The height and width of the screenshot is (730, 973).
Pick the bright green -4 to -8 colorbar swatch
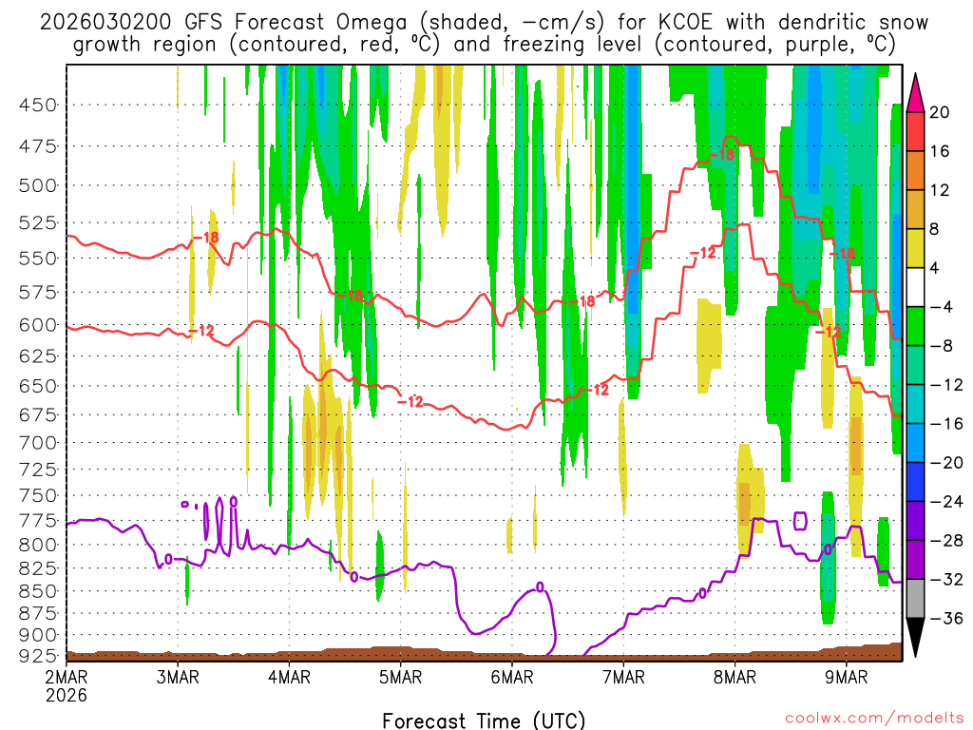click(915, 326)
